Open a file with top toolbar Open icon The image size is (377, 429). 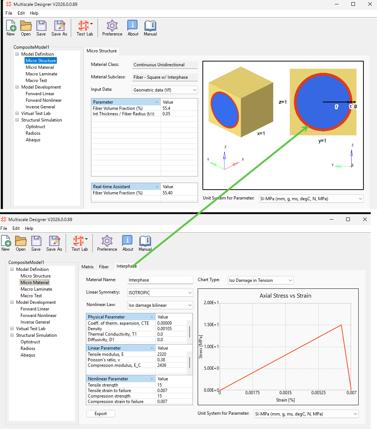(26, 28)
